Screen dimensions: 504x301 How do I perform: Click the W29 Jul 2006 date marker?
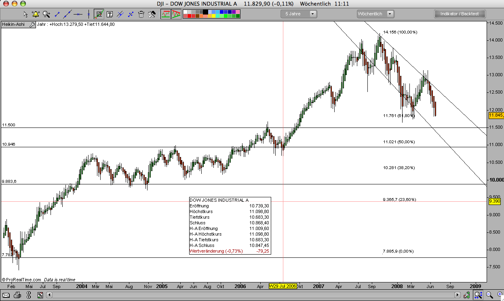(283, 286)
